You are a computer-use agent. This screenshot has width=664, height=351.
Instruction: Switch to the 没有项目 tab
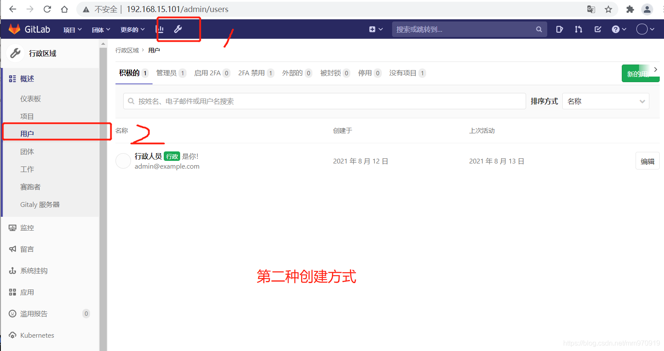pyautogui.click(x=407, y=73)
